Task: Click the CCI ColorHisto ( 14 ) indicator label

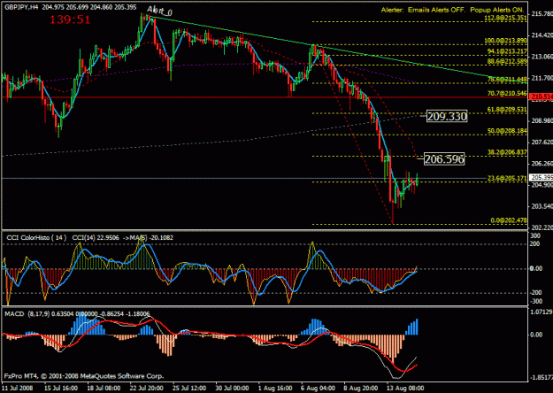Action: (36, 238)
